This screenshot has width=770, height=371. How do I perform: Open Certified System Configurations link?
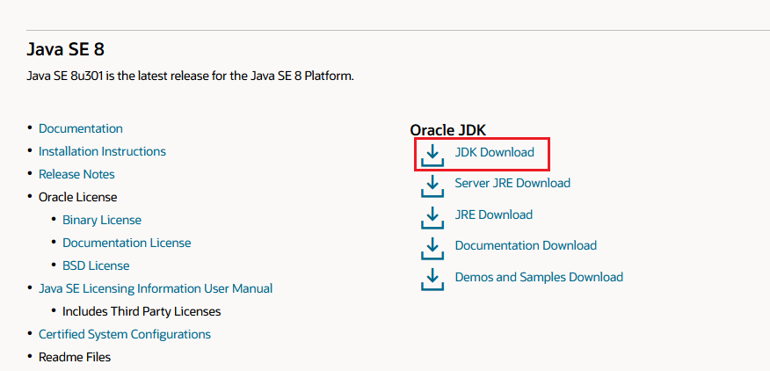click(125, 334)
